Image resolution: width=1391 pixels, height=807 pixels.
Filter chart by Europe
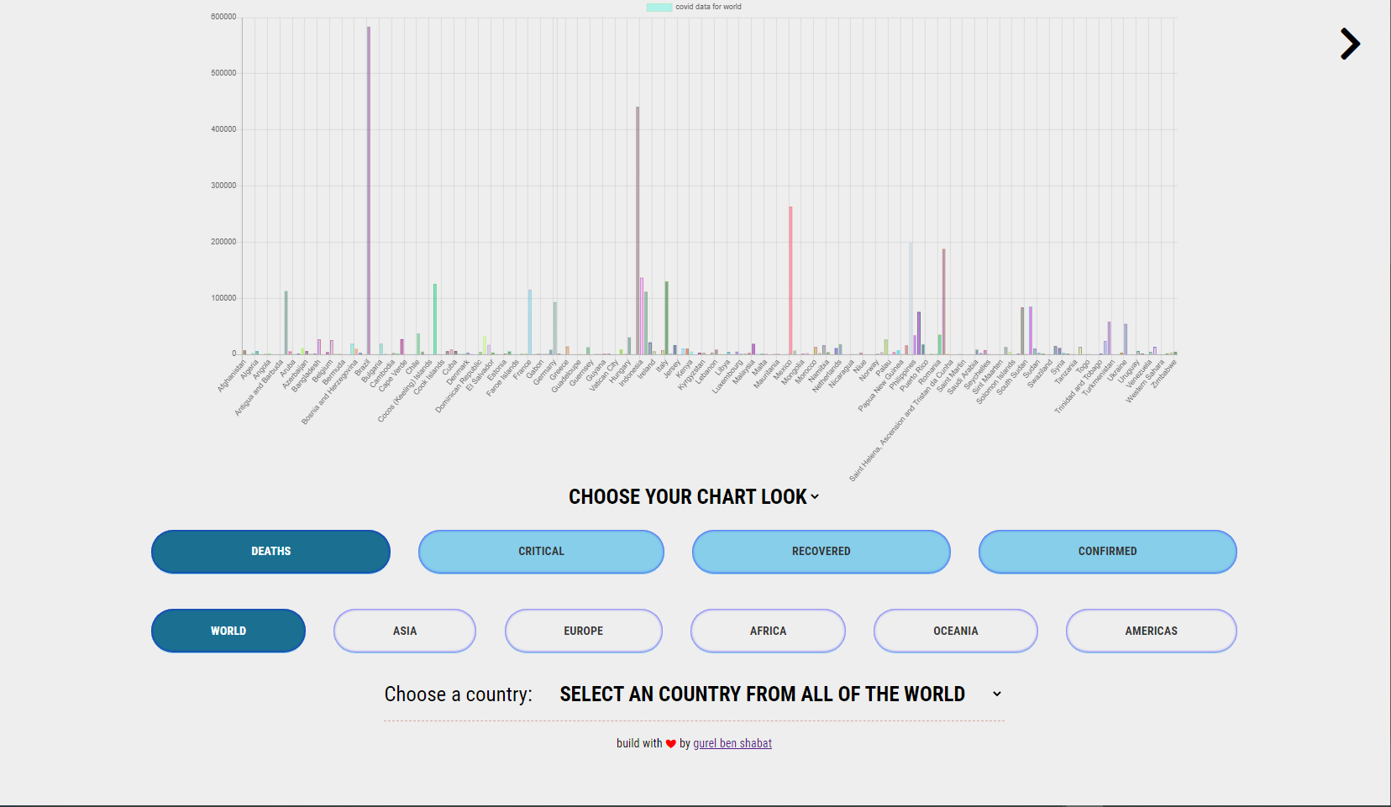[x=583, y=631]
